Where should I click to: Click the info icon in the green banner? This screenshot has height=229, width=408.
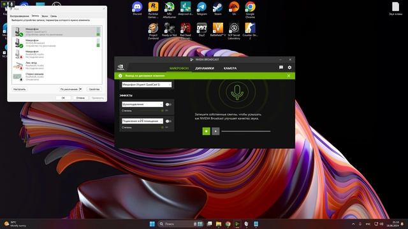click(120, 76)
